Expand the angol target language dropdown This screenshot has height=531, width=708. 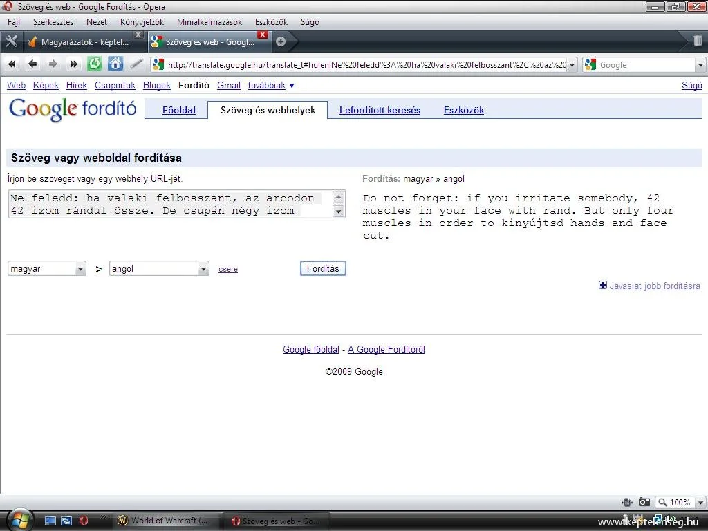pyautogui.click(x=203, y=269)
